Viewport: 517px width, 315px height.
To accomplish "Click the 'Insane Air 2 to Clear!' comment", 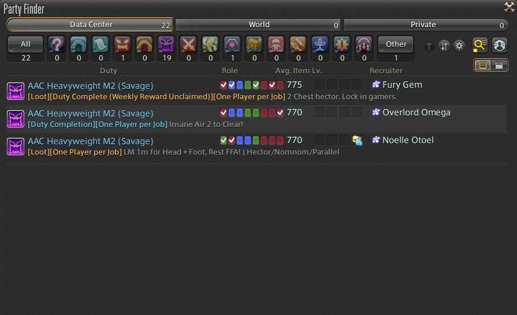I will 206,125.
